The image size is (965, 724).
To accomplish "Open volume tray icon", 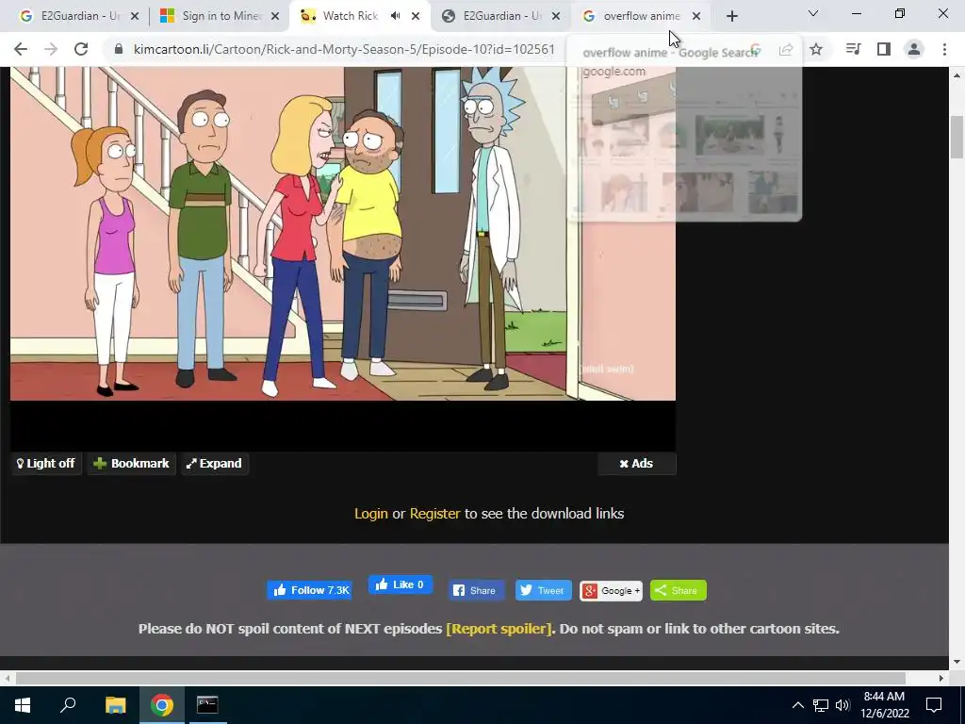I will (842, 705).
